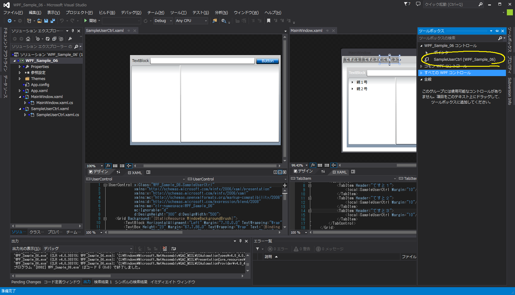Click Clear All icon in Output panel
Viewport: 515px width, 295px height.
(165, 249)
